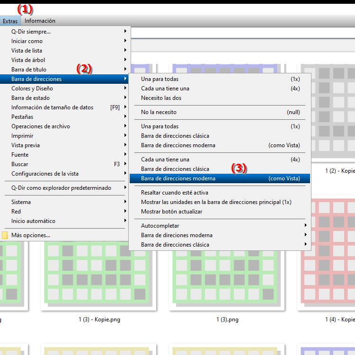Screen dimensions: 355x355
Task: Open the Pestañas submenu
Action: [65, 117]
